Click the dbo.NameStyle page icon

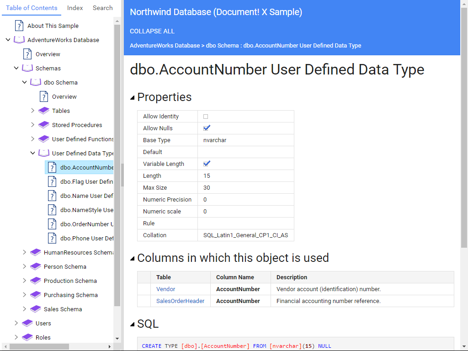pos(52,210)
